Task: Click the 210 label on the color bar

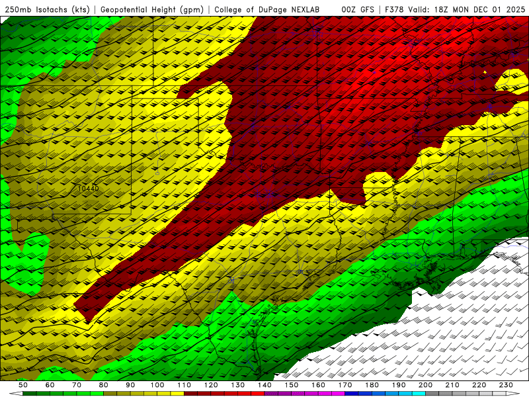Action: [x=452, y=385]
